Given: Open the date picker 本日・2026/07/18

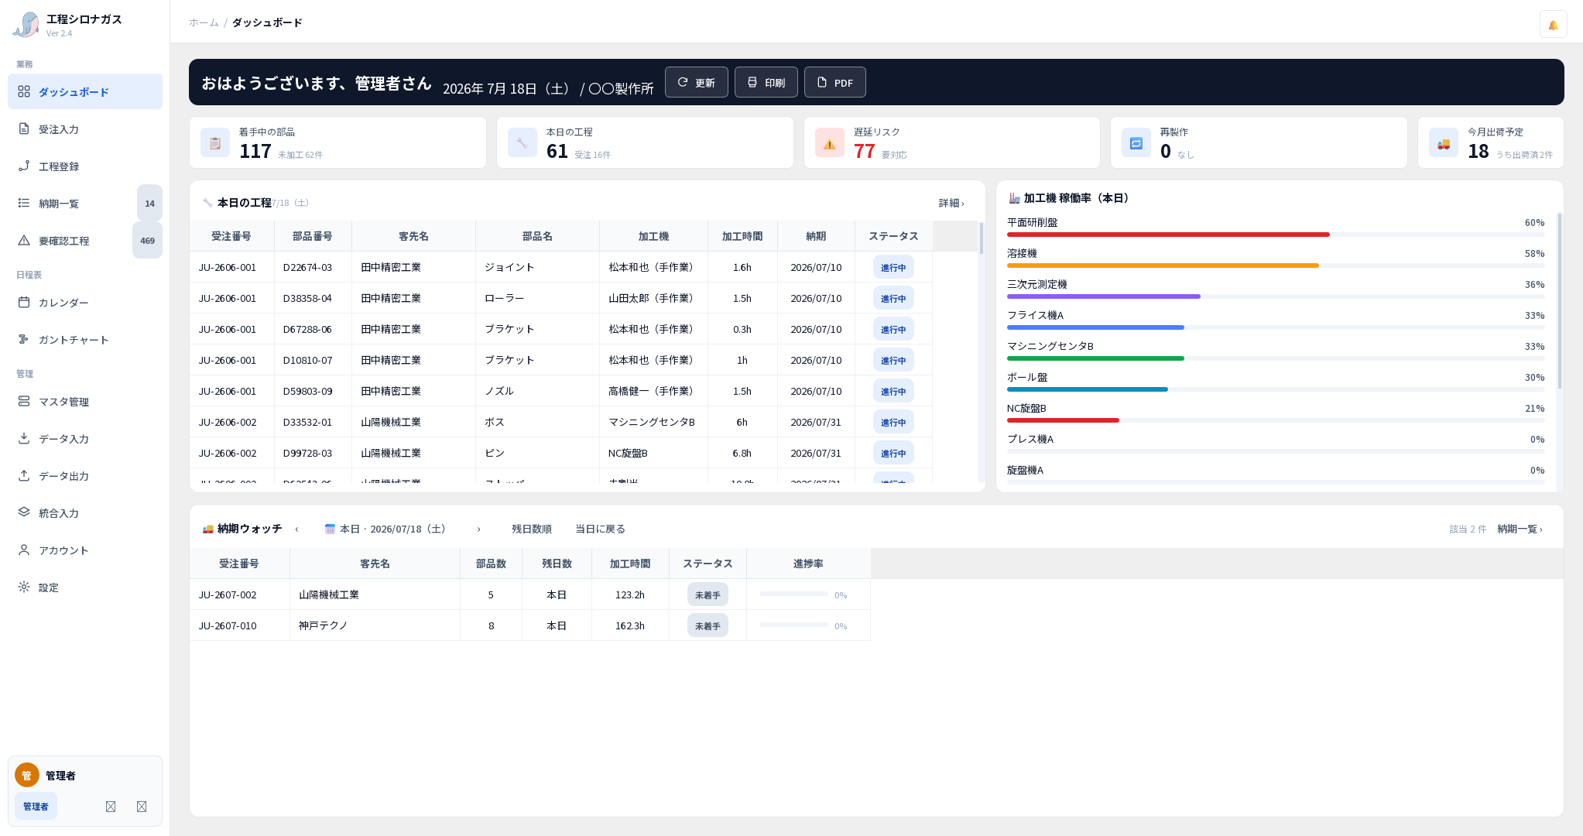Looking at the screenshot, I should (x=387, y=529).
